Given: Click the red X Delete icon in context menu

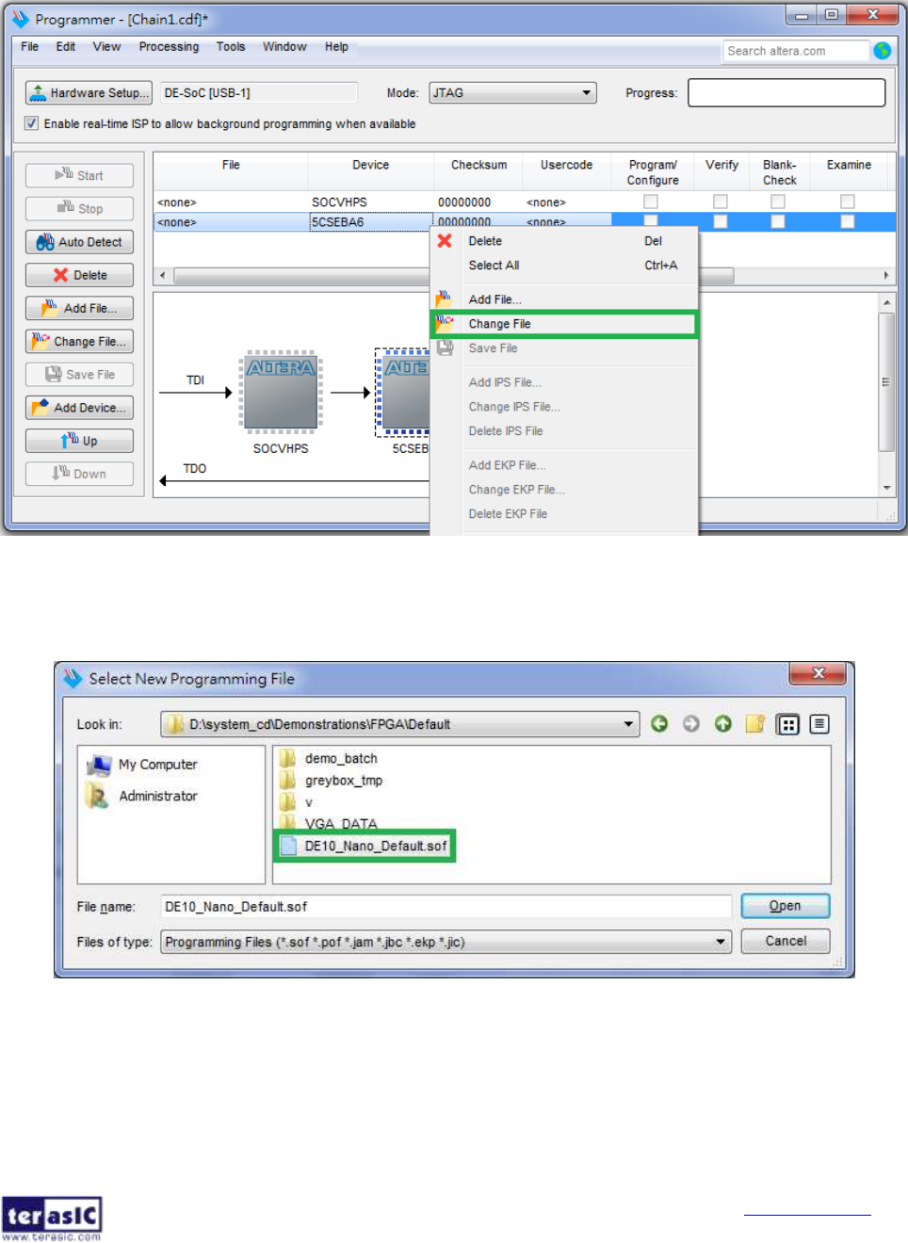Looking at the screenshot, I should click(445, 241).
